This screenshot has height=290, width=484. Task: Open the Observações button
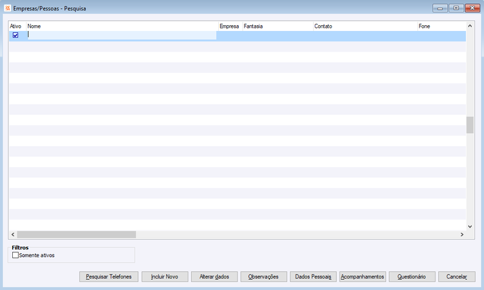click(263, 276)
